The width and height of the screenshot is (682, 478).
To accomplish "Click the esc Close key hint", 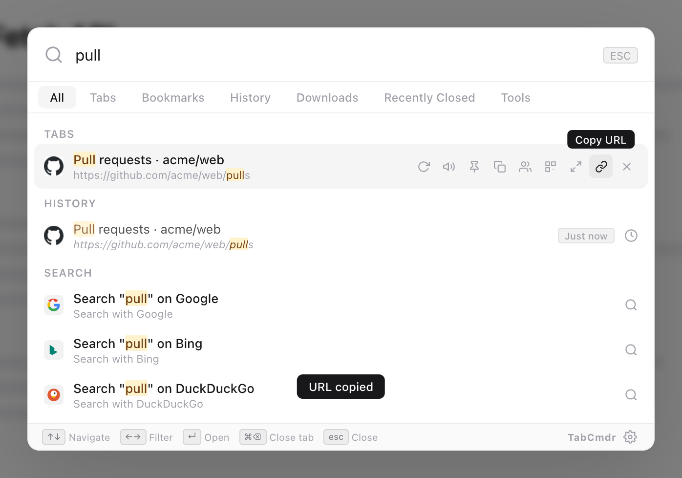I will (x=336, y=437).
